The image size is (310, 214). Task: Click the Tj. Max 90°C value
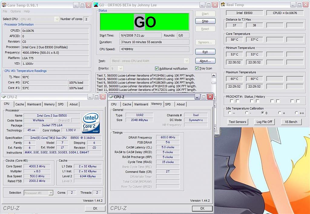pos(55,77)
